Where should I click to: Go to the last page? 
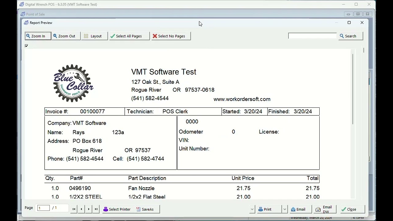pyautogui.click(x=96, y=209)
